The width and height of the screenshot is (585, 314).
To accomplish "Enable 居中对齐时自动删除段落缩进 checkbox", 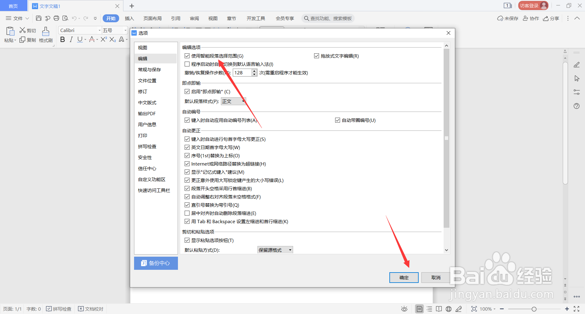I will point(187,213).
